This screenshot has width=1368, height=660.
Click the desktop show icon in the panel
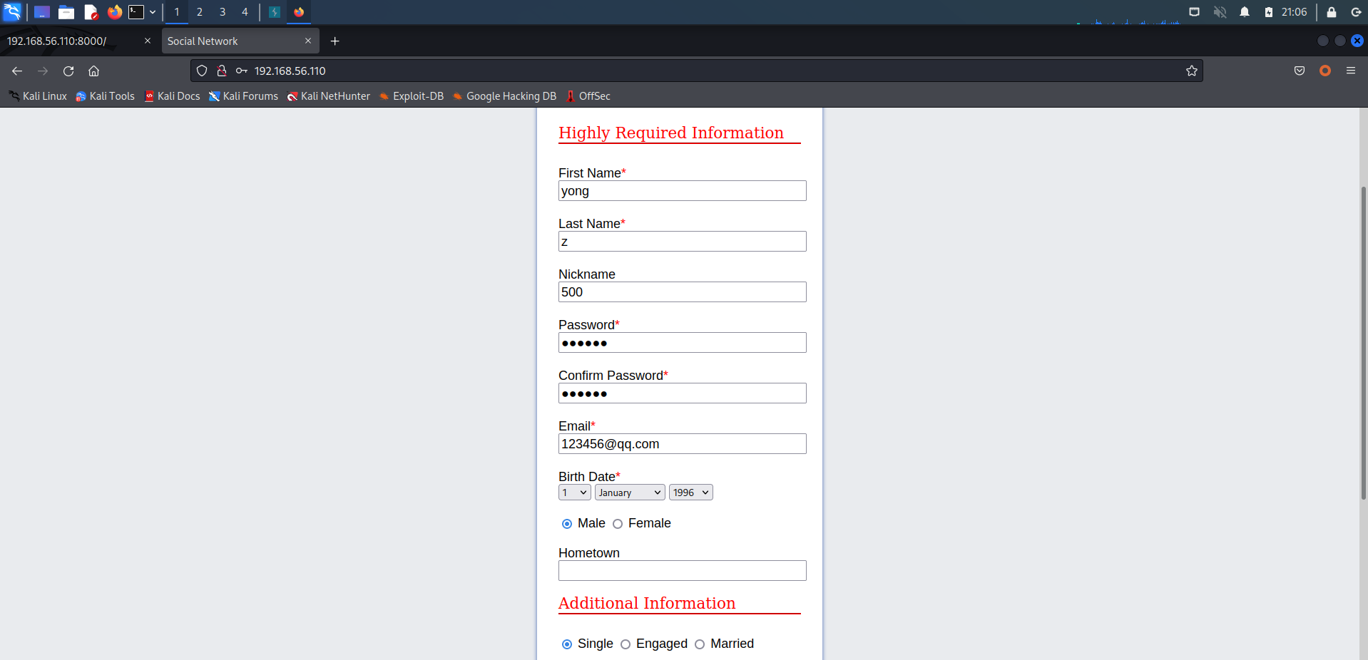point(42,12)
